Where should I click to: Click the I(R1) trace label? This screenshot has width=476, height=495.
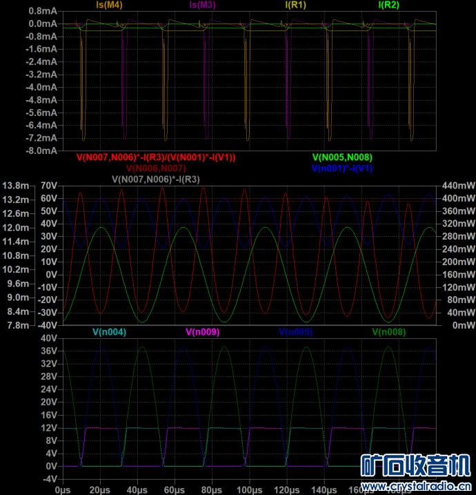[295, 5]
